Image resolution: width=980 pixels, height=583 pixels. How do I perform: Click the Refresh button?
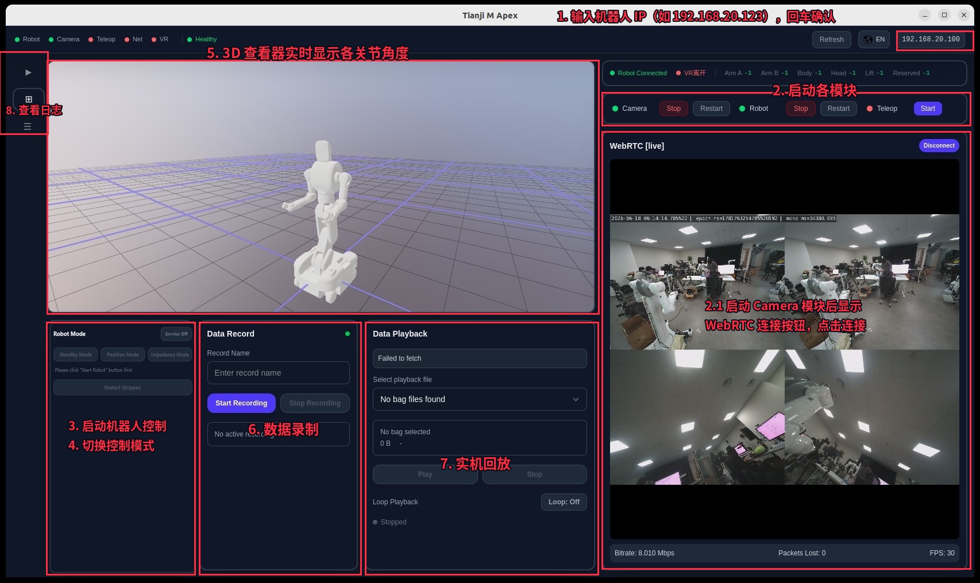[x=831, y=40]
